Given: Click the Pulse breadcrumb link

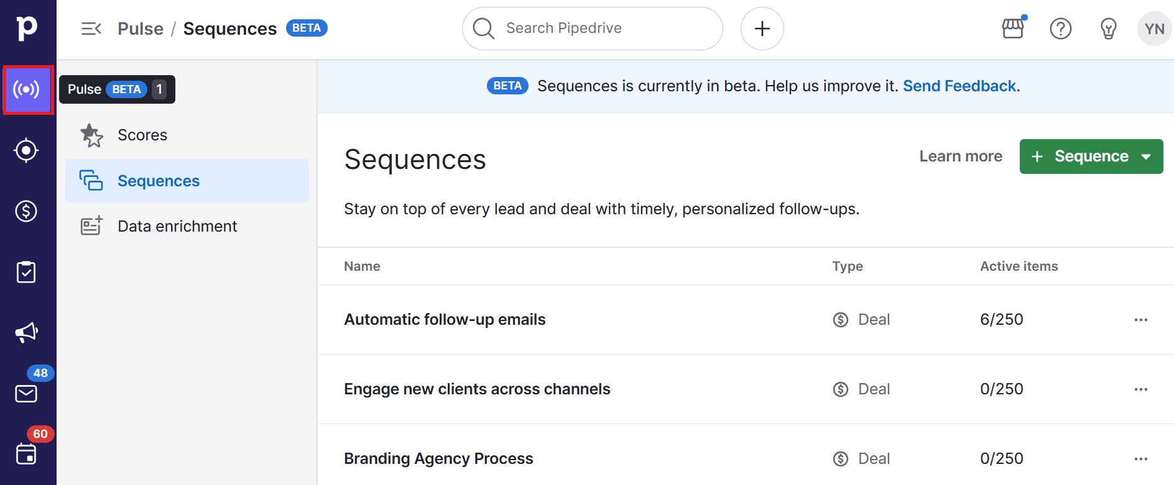Looking at the screenshot, I should click(x=141, y=29).
